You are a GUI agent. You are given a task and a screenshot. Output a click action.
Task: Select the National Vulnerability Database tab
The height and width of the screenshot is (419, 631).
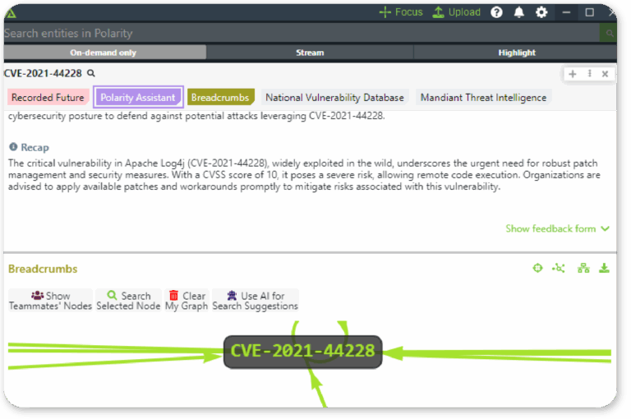pos(334,98)
